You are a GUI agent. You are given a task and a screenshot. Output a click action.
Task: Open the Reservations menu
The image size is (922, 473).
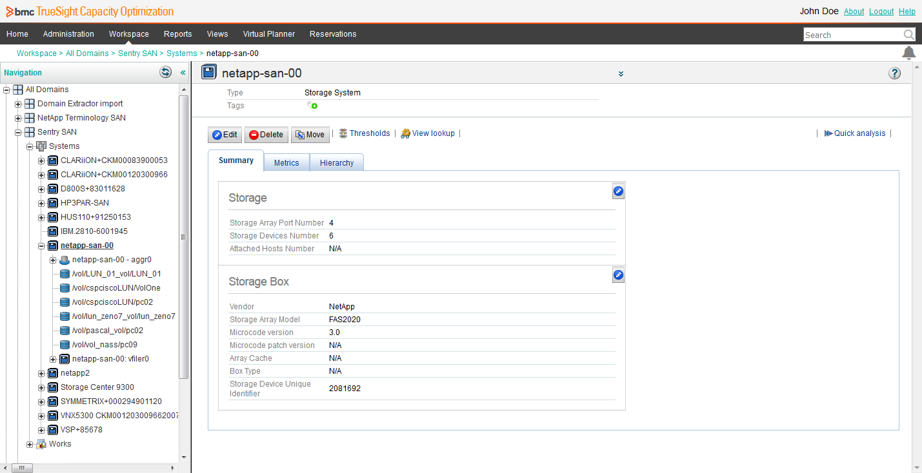[333, 34]
